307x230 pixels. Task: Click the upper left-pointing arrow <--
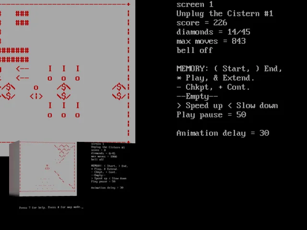(x=23, y=69)
